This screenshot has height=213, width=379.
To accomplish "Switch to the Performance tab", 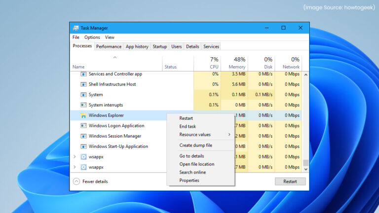I will (109, 47).
